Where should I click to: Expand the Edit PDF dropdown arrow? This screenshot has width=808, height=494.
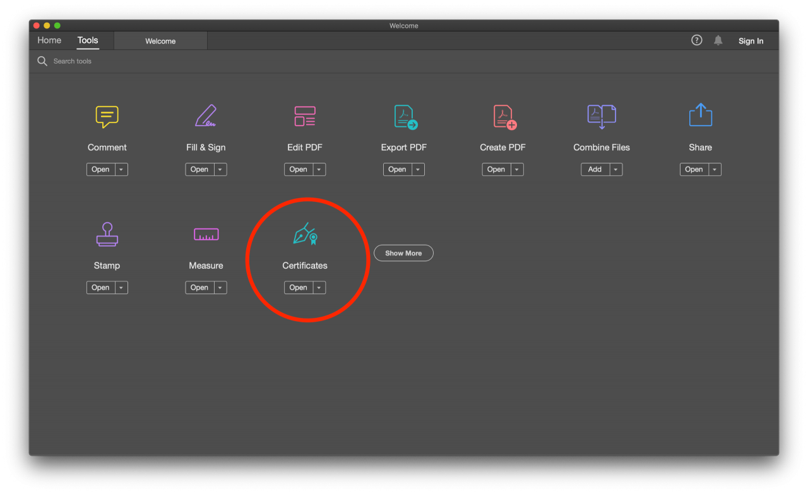[x=319, y=170]
